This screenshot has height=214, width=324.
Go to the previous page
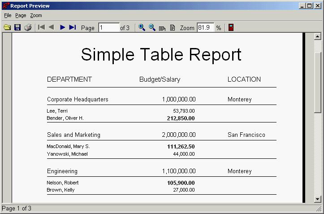[x=52, y=27]
